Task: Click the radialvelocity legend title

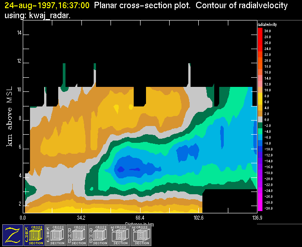Action: pos(267,24)
